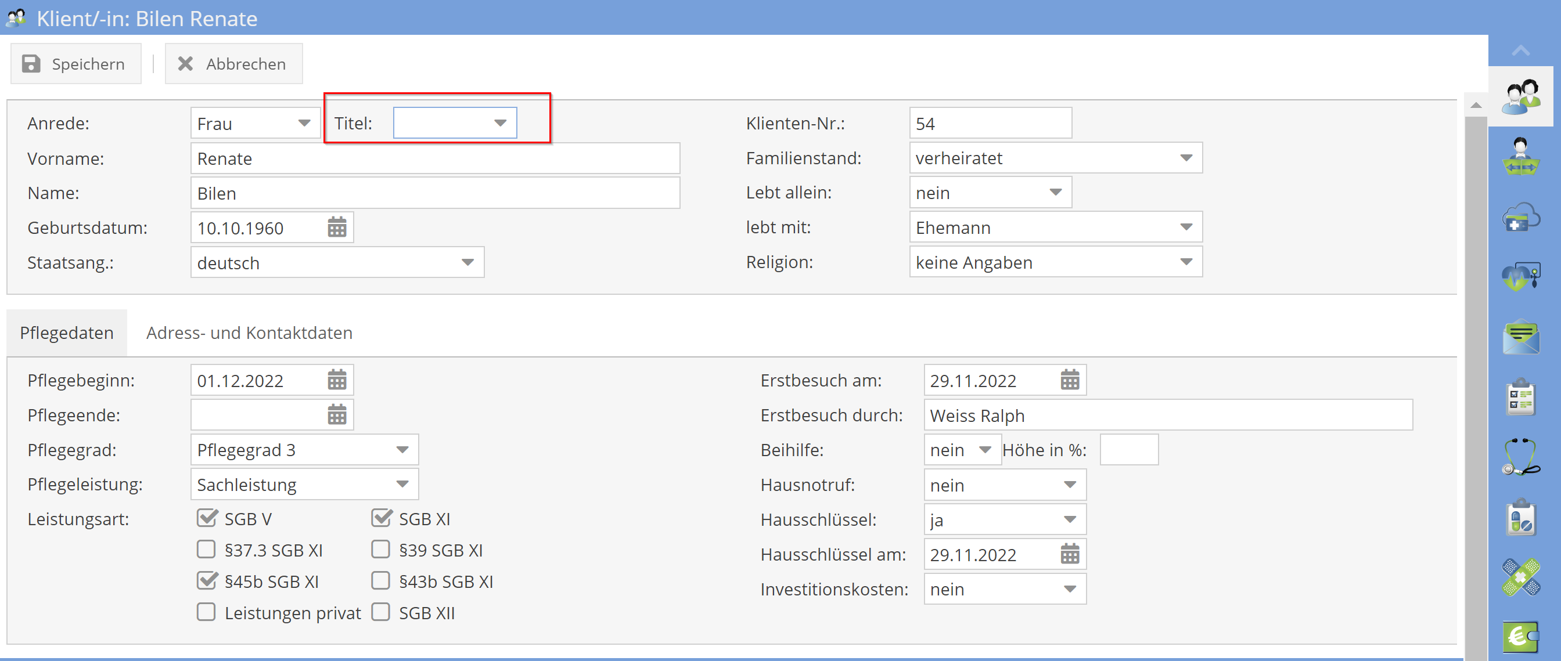1561x661 pixels.
Task: Click into the Erstbesuch durch field
Action: coord(1168,416)
